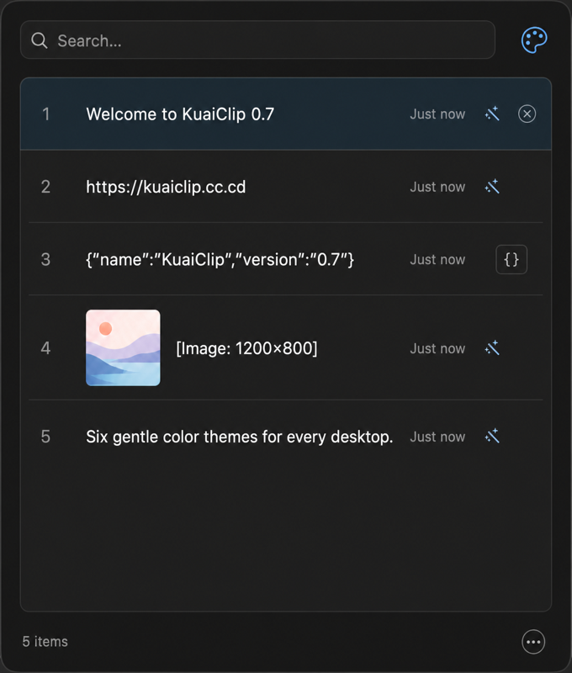Click the search magnifier icon
The height and width of the screenshot is (673, 572).
[x=39, y=40]
